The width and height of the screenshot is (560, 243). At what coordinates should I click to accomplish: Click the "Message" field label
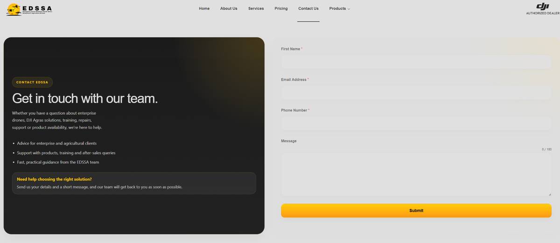pos(289,141)
